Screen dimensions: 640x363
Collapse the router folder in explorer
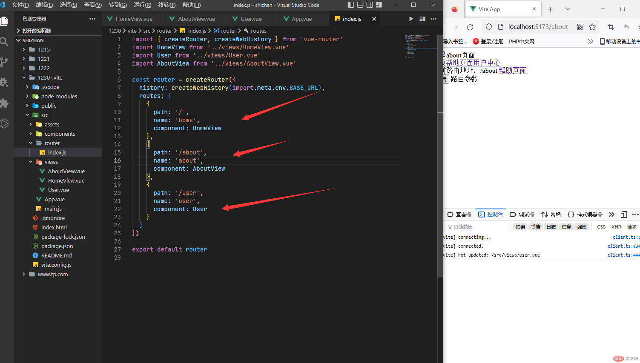tap(52, 143)
